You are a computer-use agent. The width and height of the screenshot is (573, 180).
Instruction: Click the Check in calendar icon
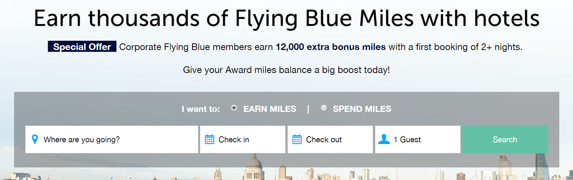click(x=210, y=140)
